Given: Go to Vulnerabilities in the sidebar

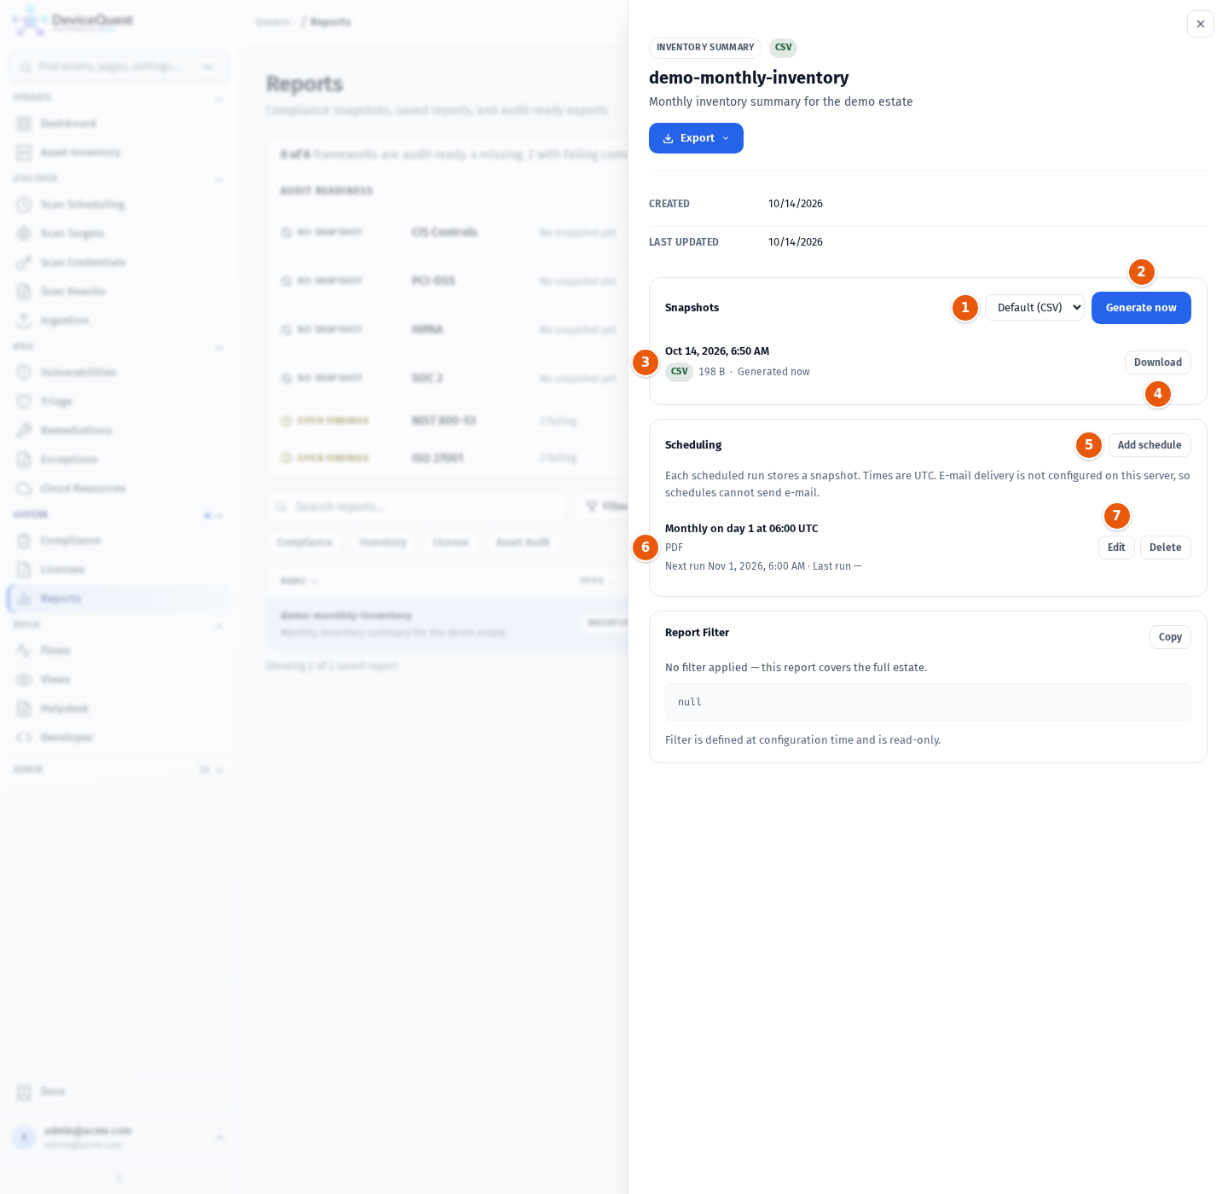Looking at the screenshot, I should click(118, 373).
